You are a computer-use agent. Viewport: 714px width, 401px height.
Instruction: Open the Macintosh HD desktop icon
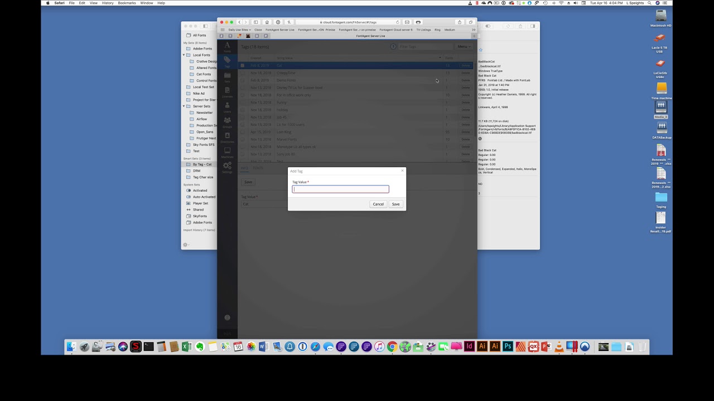tap(661, 18)
